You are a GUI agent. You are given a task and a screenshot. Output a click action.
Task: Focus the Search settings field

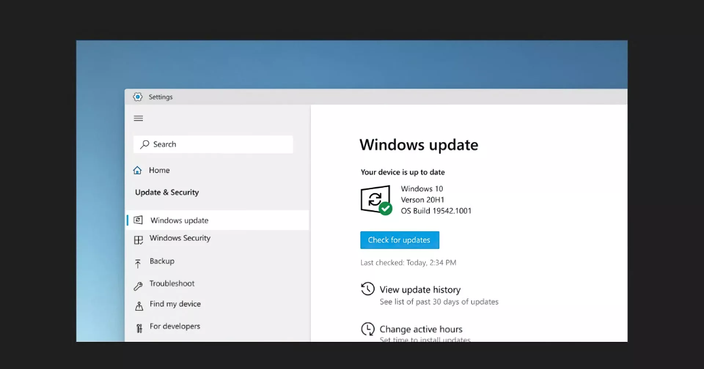pos(213,144)
